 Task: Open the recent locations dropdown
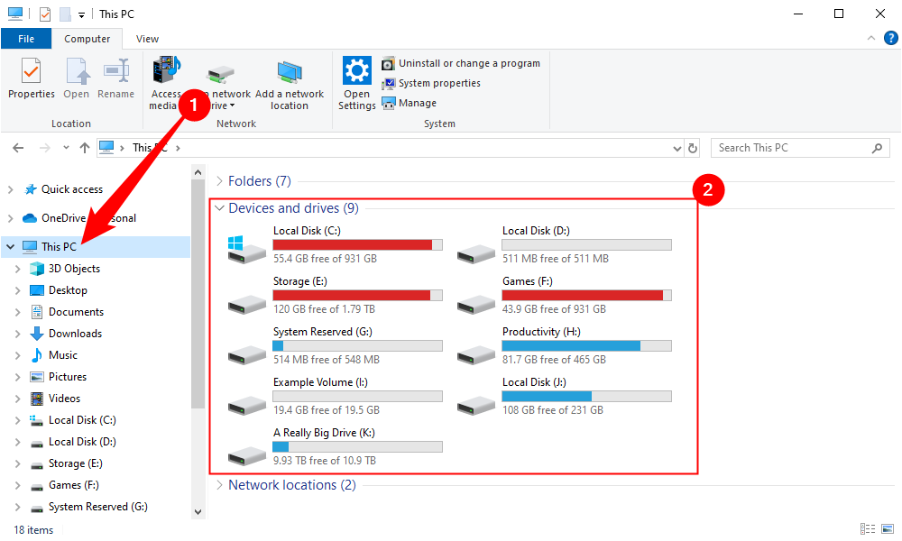pyautogui.click(x=66, y=148)
